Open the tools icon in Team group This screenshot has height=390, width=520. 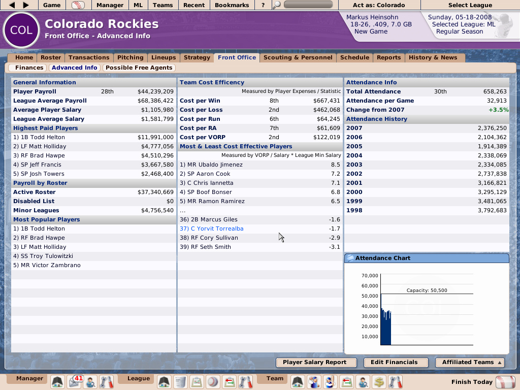[x=395, y=382]
